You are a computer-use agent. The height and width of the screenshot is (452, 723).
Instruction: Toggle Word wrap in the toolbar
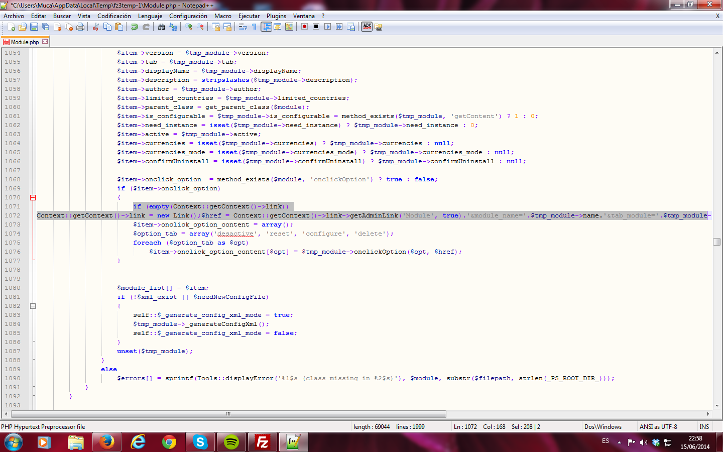click(x=243, y=27)
